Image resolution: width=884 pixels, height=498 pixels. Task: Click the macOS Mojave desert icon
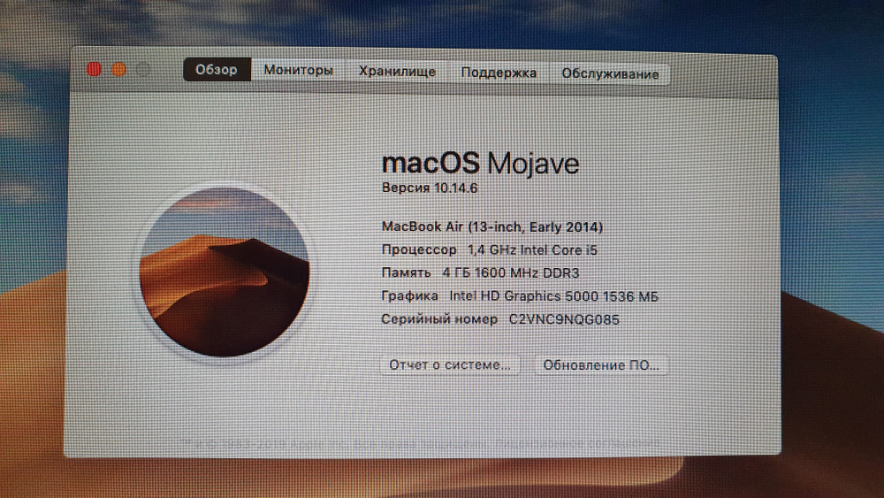point(225,272)
